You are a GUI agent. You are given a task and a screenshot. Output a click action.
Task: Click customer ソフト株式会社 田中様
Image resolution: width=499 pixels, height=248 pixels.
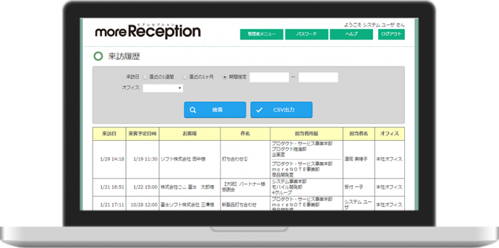tap(183, 159)
